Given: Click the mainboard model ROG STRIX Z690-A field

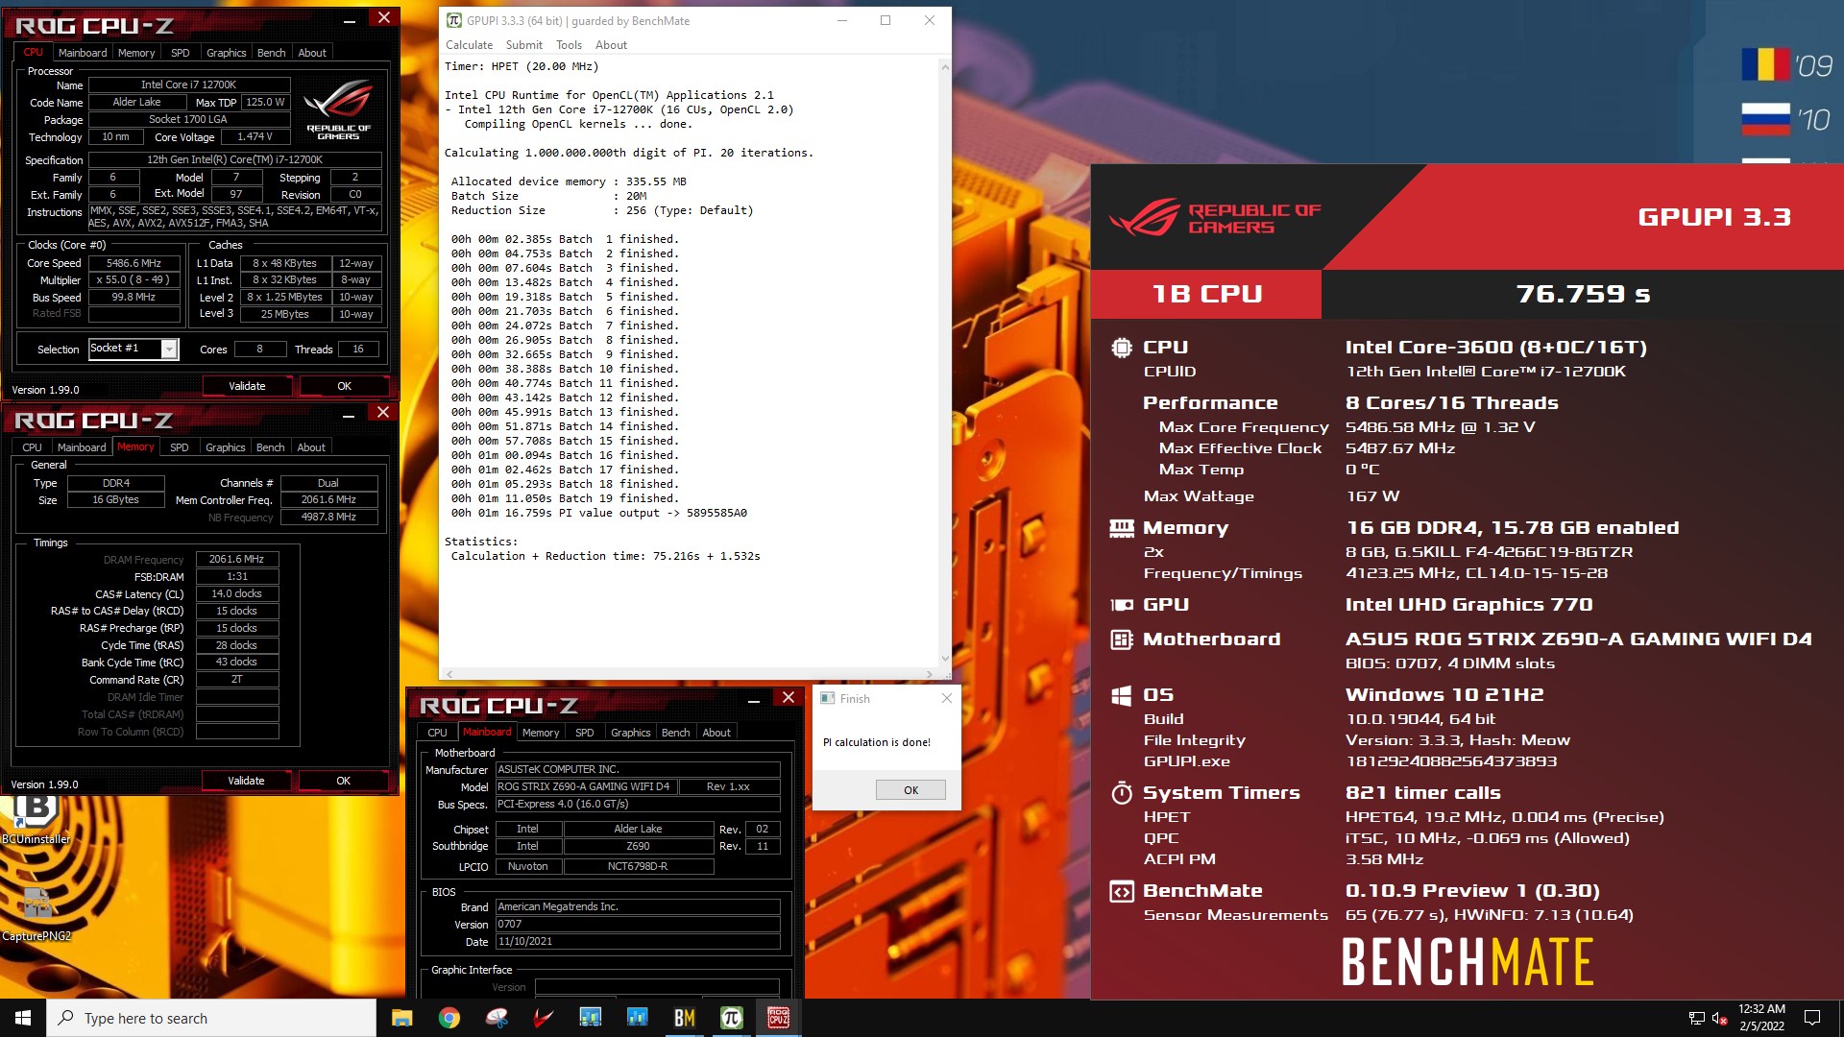Looking at the screenshot, I should (586, 786).
